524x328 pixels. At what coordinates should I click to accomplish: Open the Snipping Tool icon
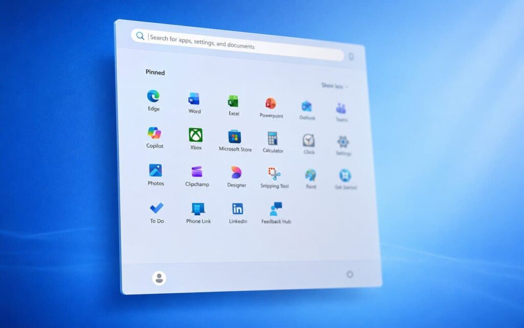point(274,173)
